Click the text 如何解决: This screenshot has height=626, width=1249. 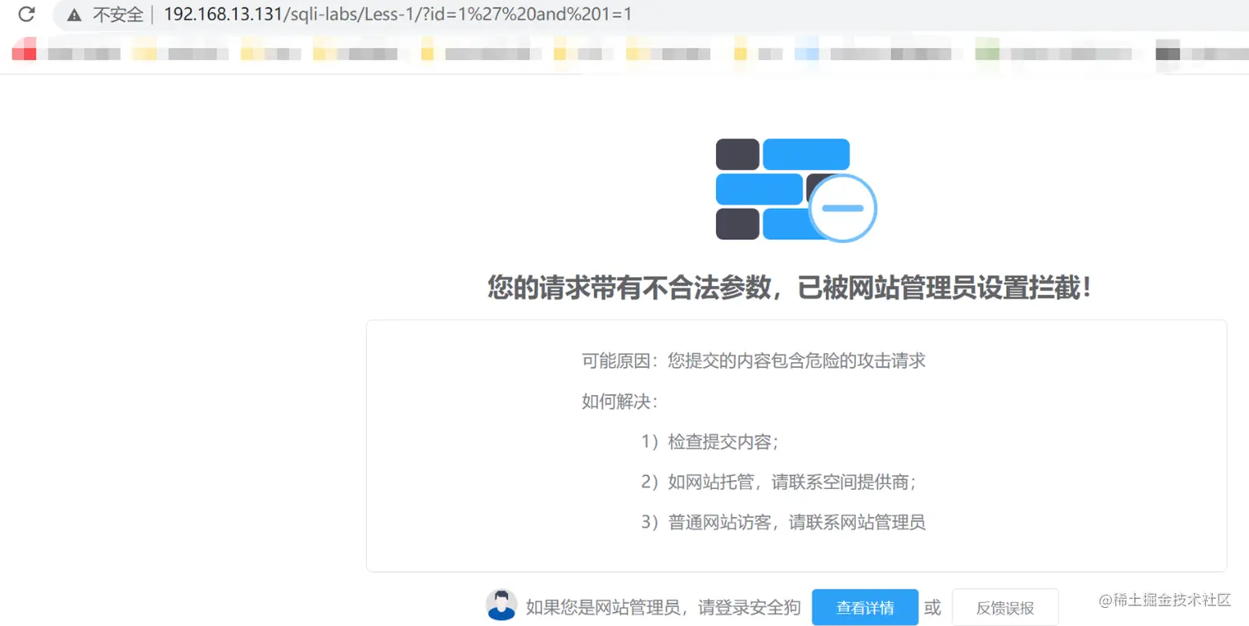point(620,402)
